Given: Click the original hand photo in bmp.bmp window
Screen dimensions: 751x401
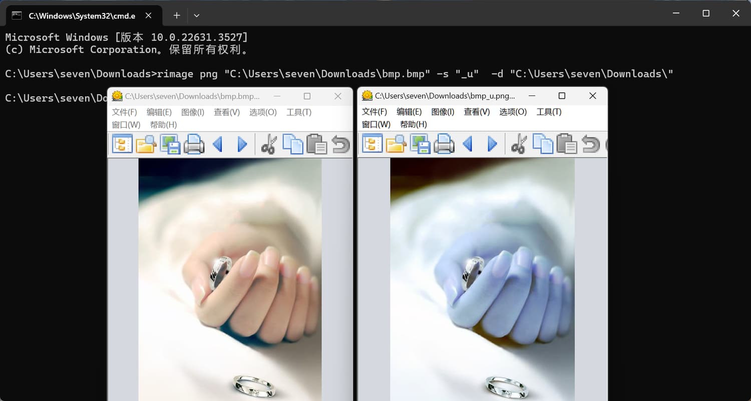Looking at the screenshot, I should point(230,279).
